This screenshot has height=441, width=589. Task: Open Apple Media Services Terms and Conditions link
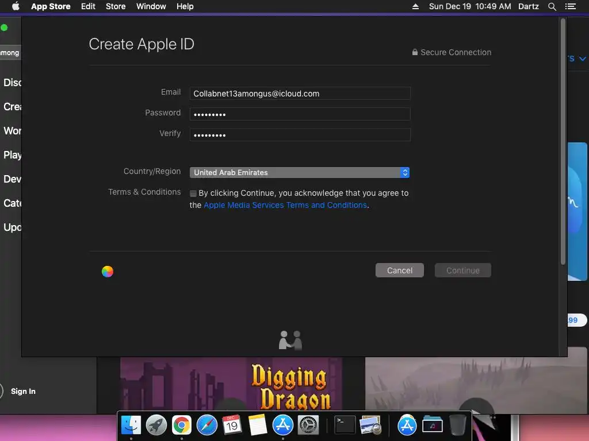click(x=285, y=205)
